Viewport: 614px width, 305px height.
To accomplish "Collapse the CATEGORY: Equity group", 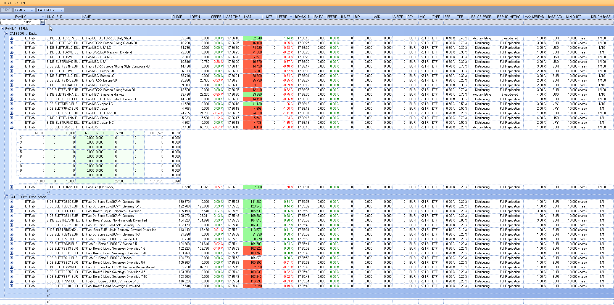I will pyautogui.click(x=7, y=34).
